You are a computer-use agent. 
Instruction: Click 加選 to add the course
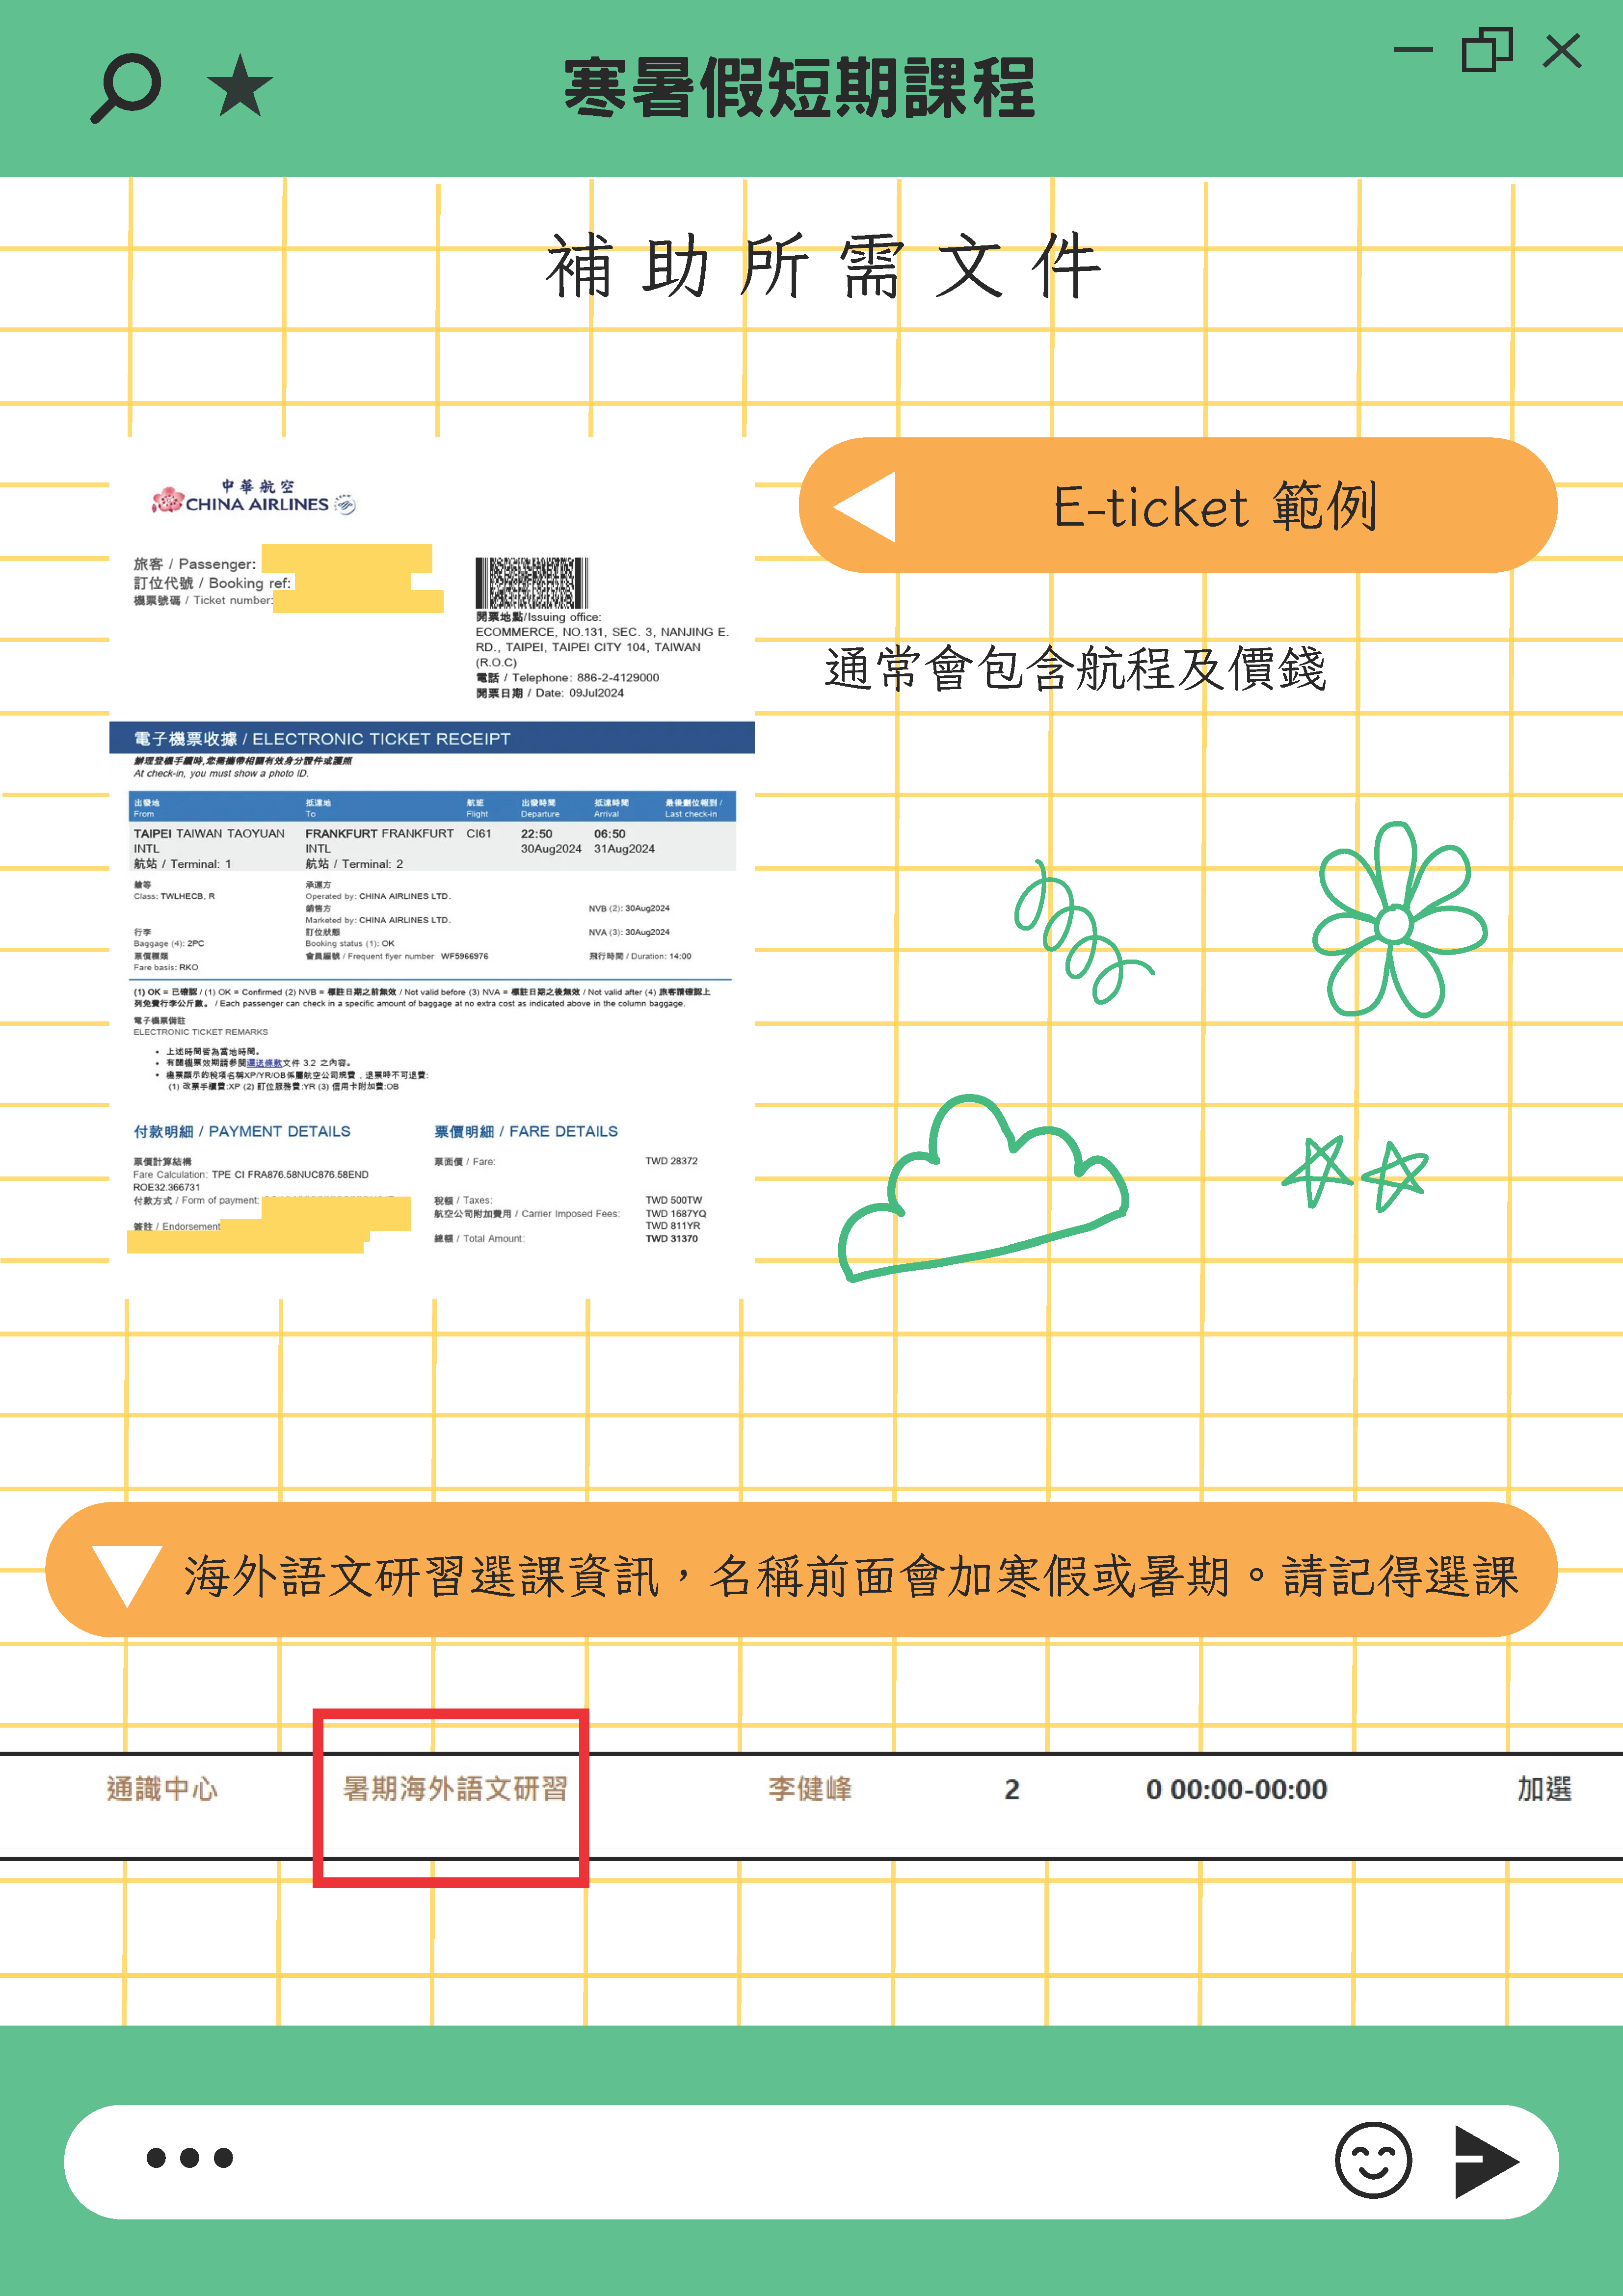click(x=1544, y=1790)
